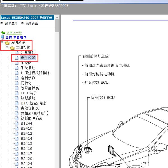The height and width of the screenshot is (168, 168).
Task: Open the DTC 检查/清除 page
Action: pyautogui.click(x=33, y=103)
